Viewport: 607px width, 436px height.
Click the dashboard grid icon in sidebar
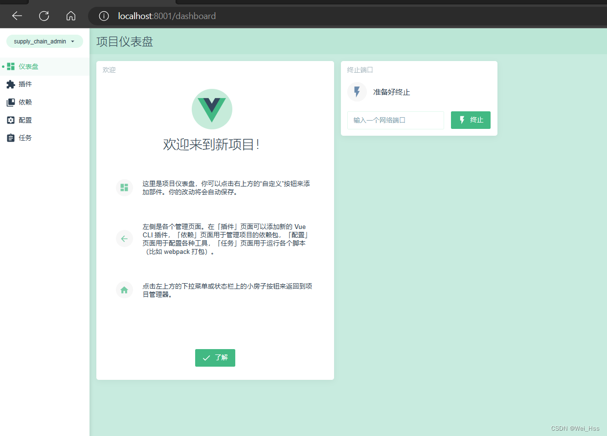click(x=11, y=66)
